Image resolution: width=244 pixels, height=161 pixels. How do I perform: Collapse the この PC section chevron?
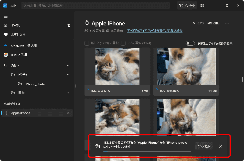(68, 66)
